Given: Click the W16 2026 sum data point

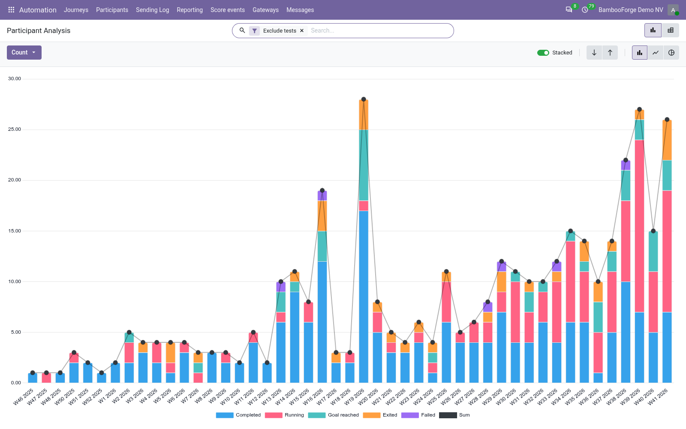Looking at the screenshot, I should [322, 190].
